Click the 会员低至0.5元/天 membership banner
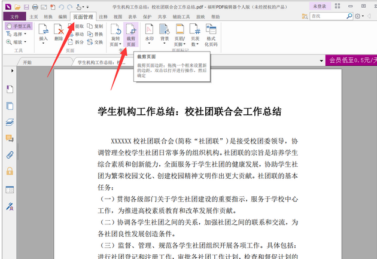 (351, 60)
